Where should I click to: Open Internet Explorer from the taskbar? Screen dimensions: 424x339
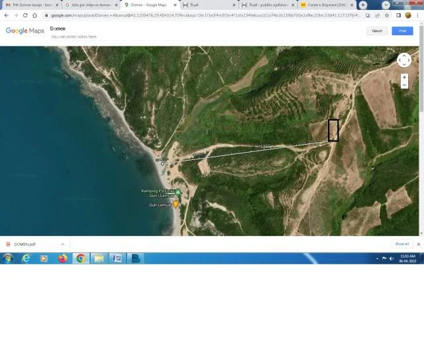(26, 258)
